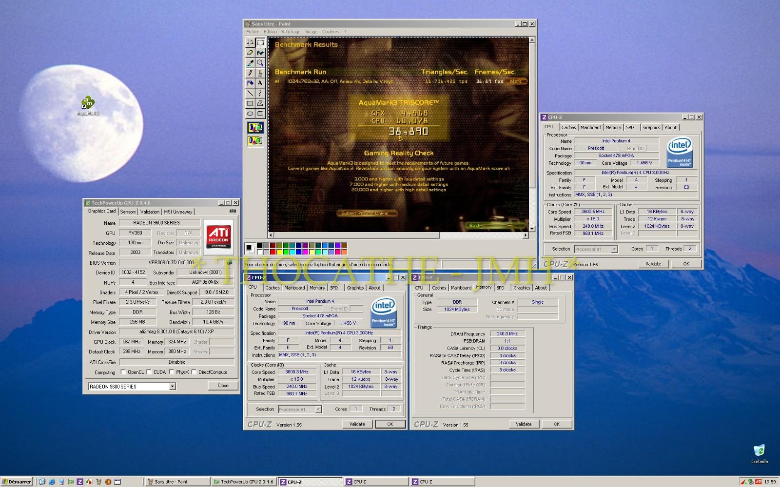780x487 pixels.
Task: Pick the bright red color in Paint's palette
Action: coord(273,252)
